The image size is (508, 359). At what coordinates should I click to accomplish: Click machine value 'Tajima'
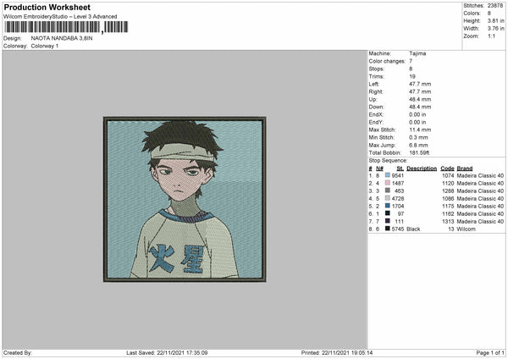tap(417, 53)
